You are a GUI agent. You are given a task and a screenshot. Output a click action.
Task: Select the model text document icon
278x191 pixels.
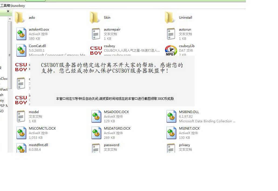click(x=21, y=116)
